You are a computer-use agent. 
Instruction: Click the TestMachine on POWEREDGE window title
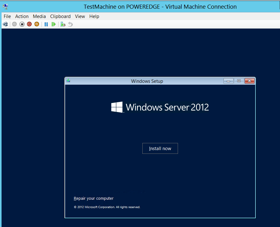pyautogui.click(x=160, y=7)
